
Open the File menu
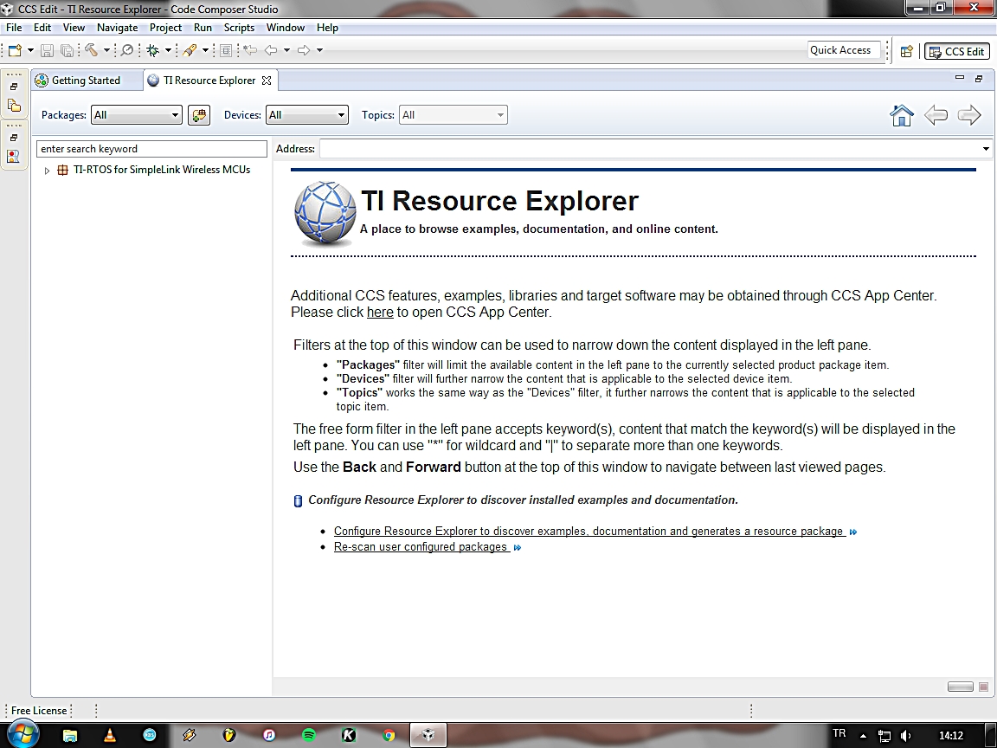tap(14, 28)
